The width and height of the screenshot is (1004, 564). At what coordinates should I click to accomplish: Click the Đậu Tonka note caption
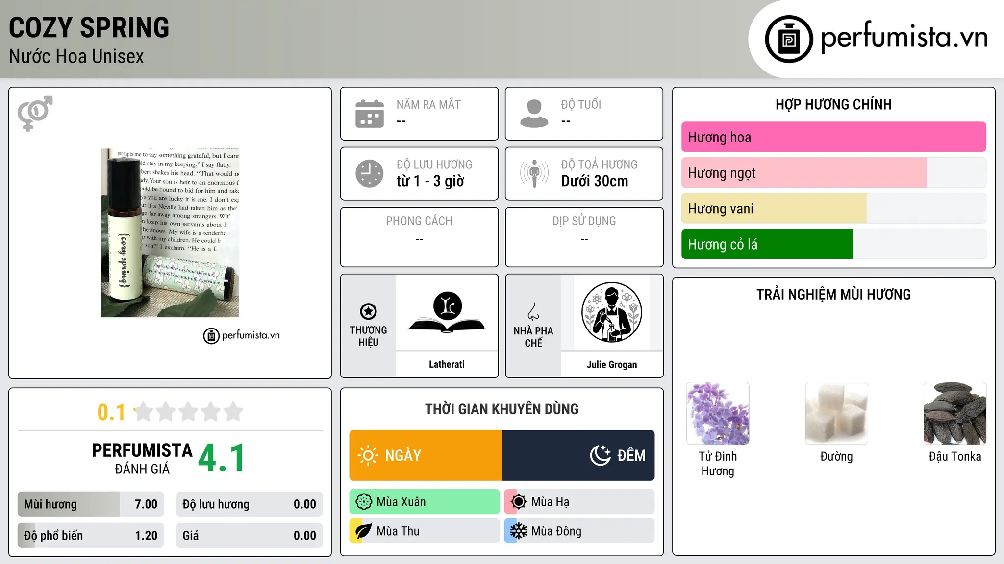tap(955, 457)
